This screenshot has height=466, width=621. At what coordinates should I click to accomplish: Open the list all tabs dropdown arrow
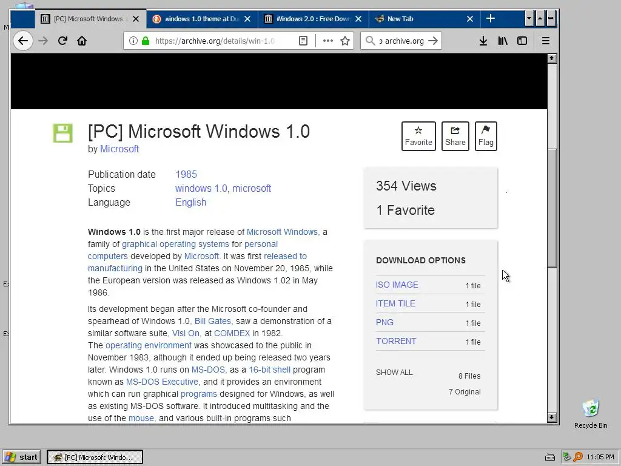click(x=529, y=19)
